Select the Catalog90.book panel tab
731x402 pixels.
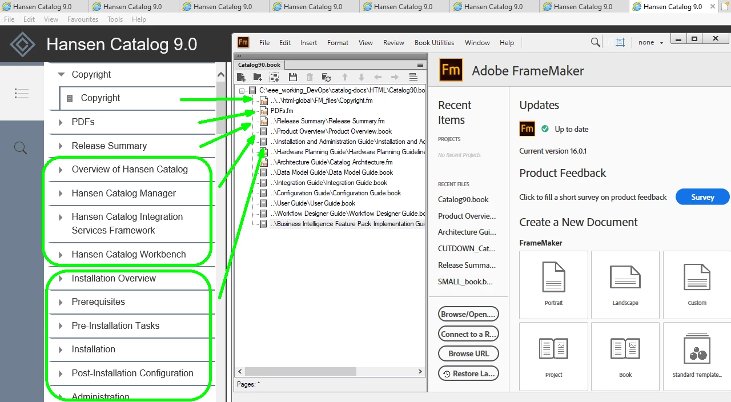point(259,65)
